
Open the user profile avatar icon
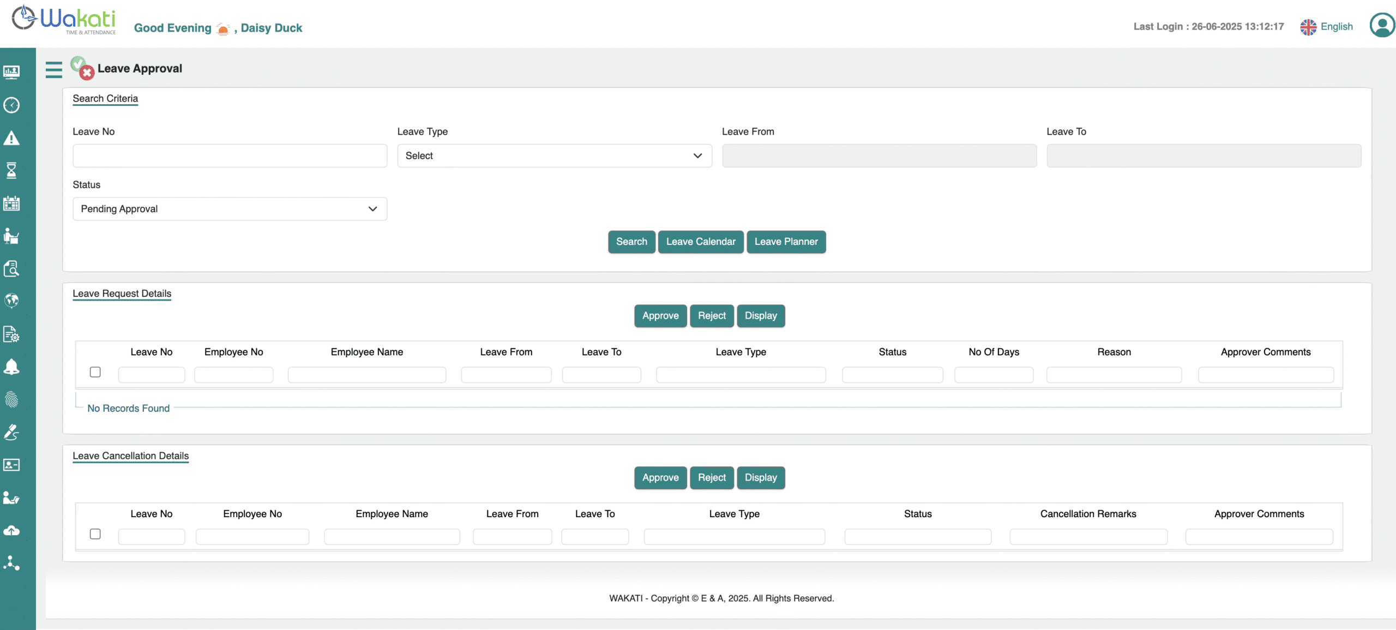1381,25
